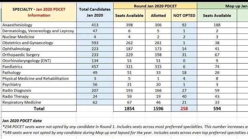
Task: Click the Nuclear Medicine specialty cell
Action: pos(38,37)
